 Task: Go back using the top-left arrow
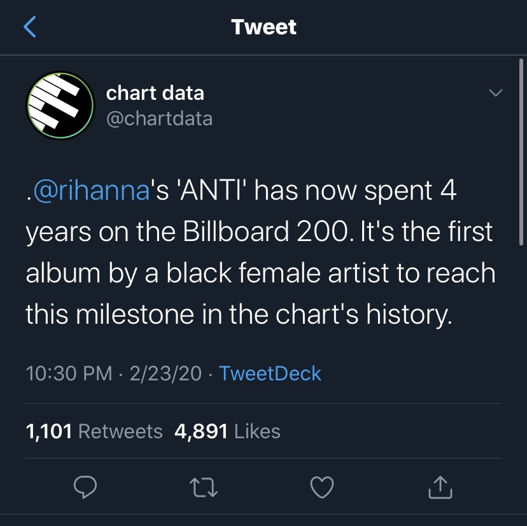[30, 27]
